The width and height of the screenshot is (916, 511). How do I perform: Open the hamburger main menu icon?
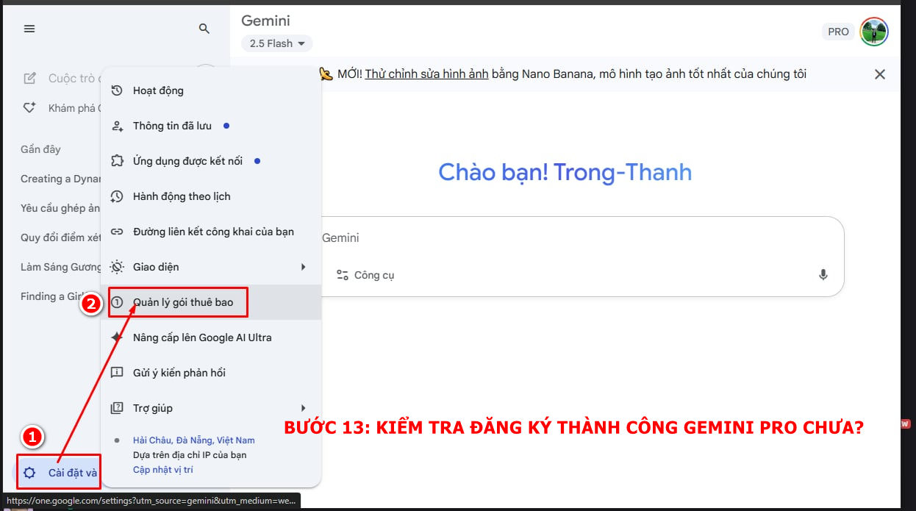click(29, 29)
